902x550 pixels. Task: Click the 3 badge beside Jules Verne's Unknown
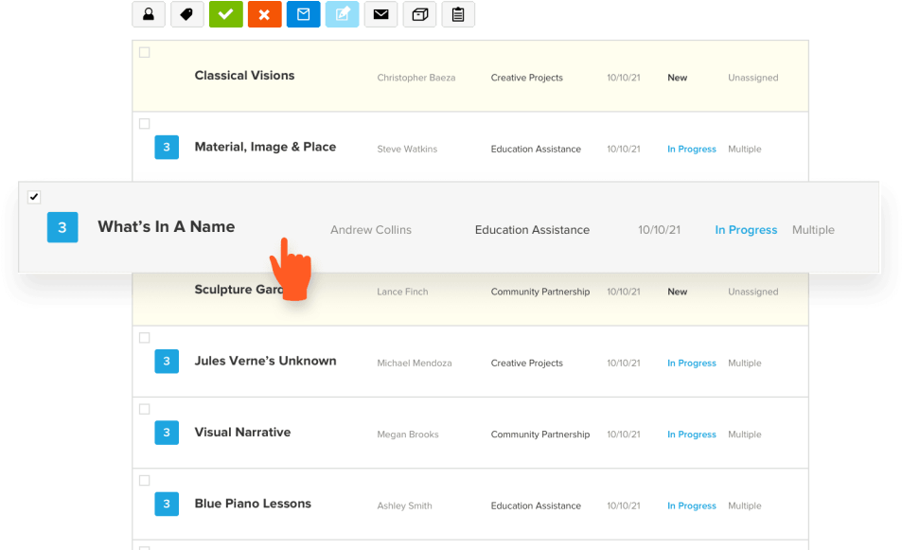click(167, 362)
